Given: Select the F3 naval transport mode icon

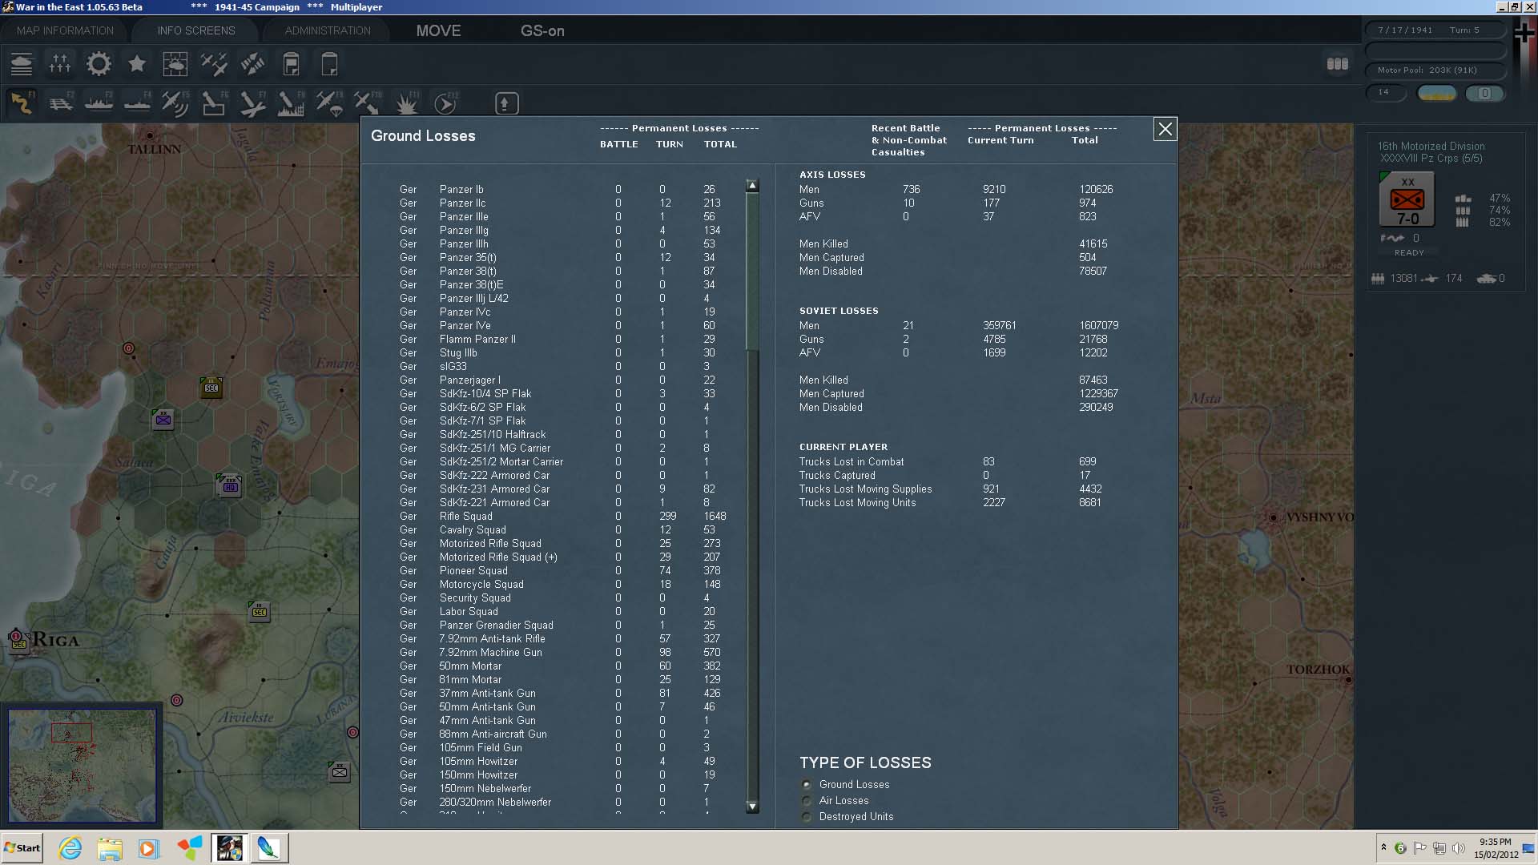Looking at the screenshot, I should tap(99, 103).
